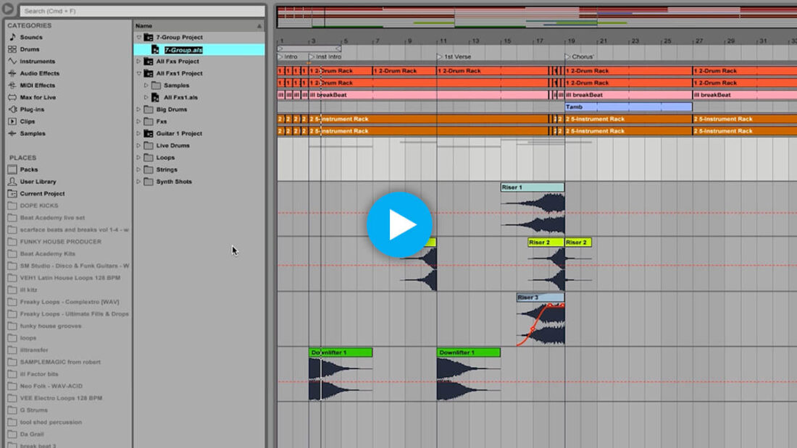Viewport: 797px width, 448px height.
Task: Click the browser search field
Action: 142,11
